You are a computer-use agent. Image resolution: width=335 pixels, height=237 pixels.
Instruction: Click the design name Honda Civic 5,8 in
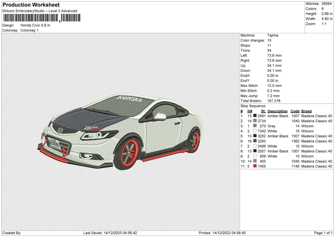pyautogui.click(x=35, y=25)
